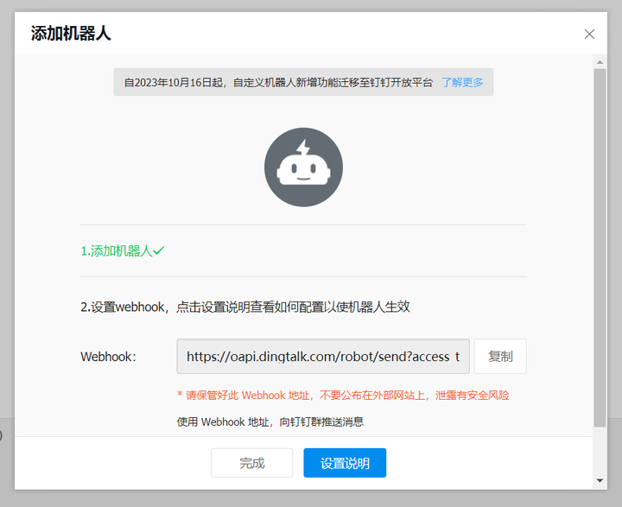Click the text 使用 Webhook 地址，向钉钉群推送消息
The image size is (622, 507).
[270, 421]
